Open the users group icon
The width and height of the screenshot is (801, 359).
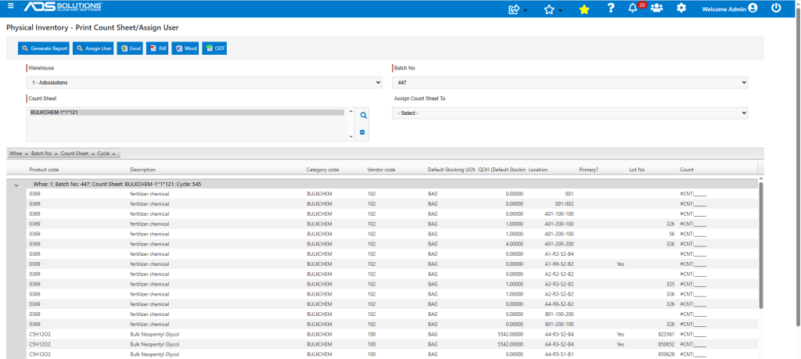coord(657,8)
